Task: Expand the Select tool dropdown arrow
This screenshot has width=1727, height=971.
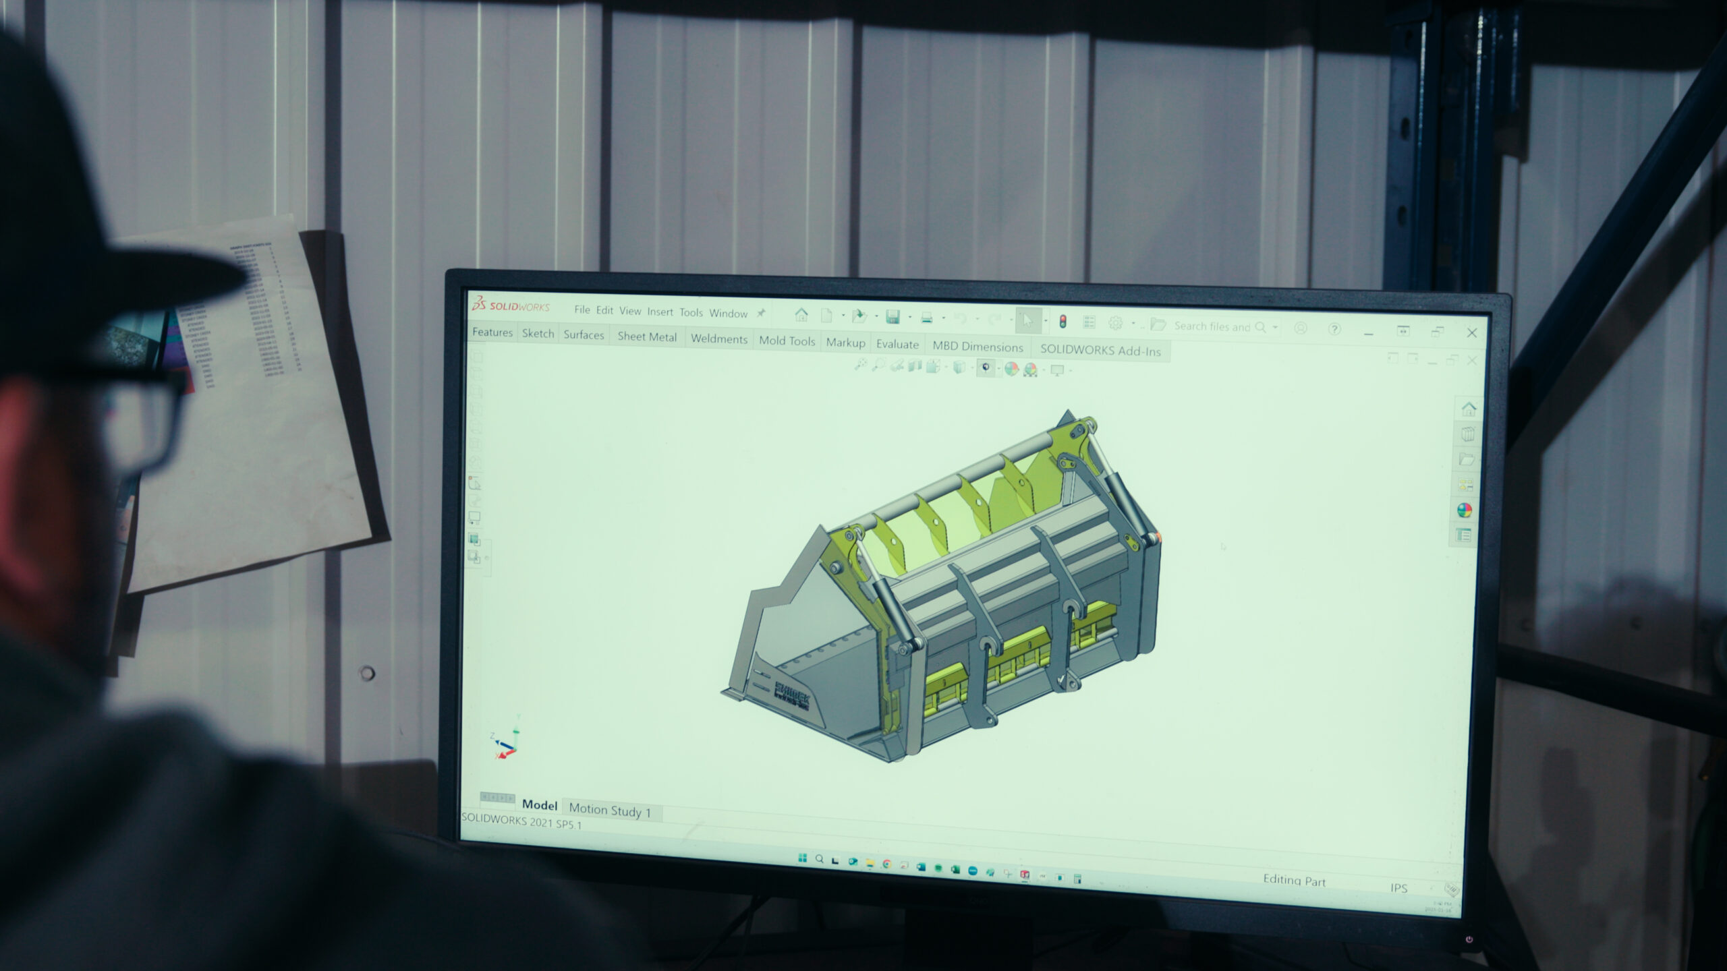Action: [1046, 321]
